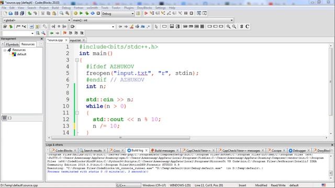This screenshot has height=188, width=335.
Task: Click the editor horizontal scrollbar
Action: pos(120,138)
